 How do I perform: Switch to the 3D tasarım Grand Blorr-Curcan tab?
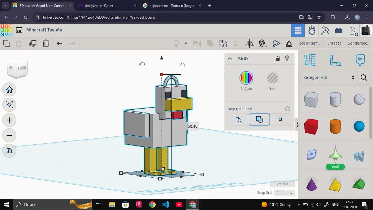click(42, 5)
